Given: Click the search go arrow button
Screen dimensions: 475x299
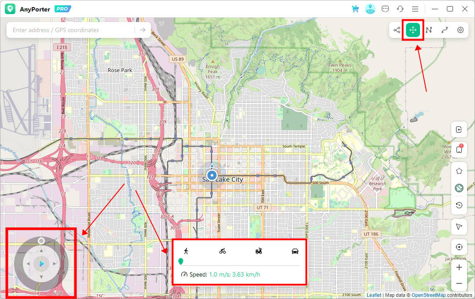Looking at the screenshot, I should [x=142, y=30].
